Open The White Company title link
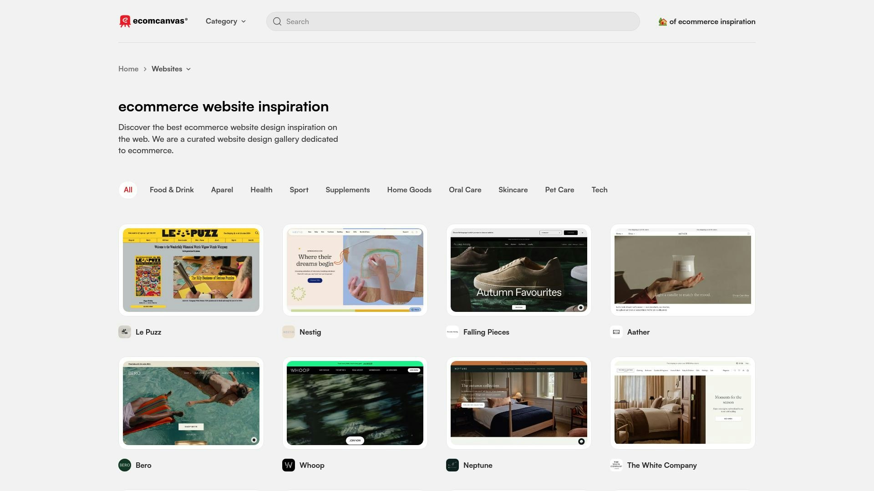874x491 pixels. click(x=662, y=465)
